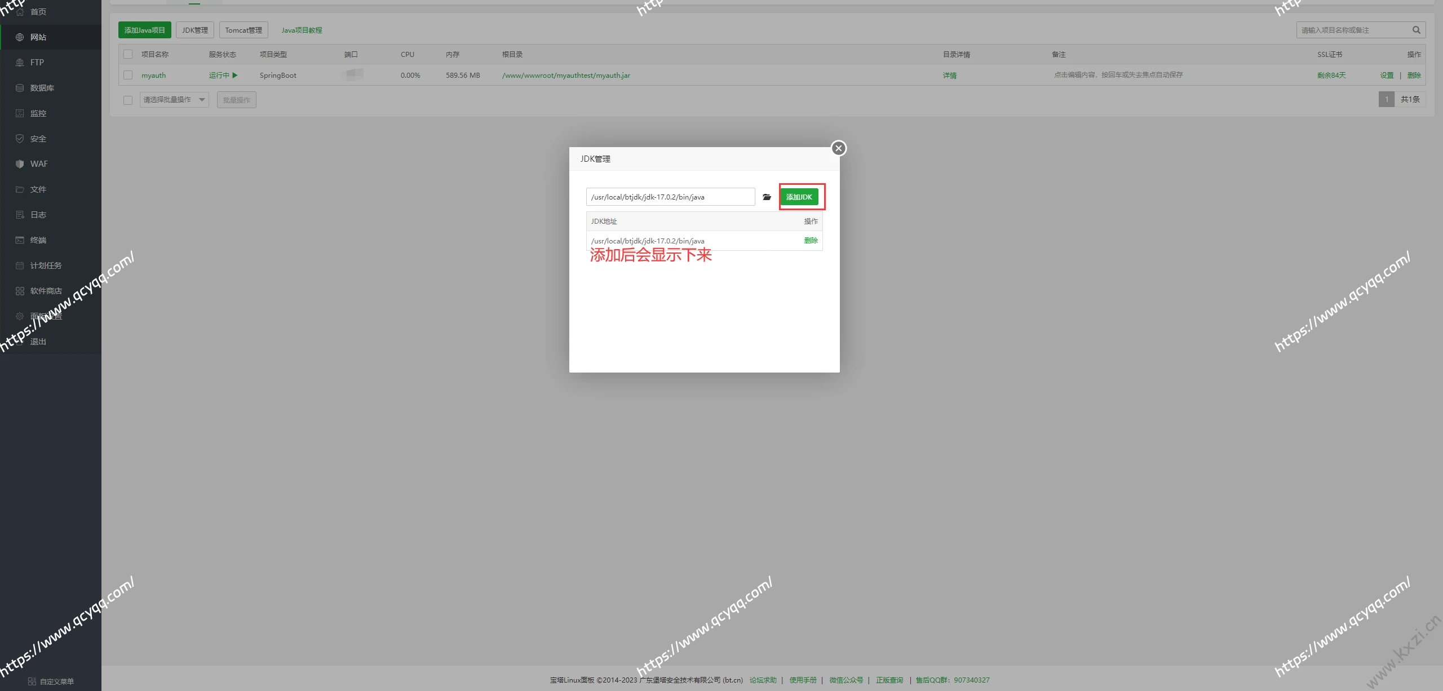Click the 运行中 status play arrow

[235, 76]
